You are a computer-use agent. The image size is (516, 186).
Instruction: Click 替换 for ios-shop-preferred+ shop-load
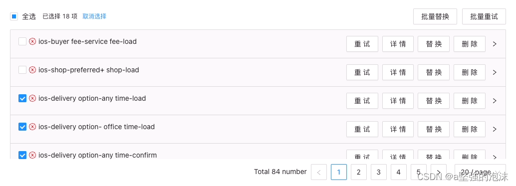pyautogui.click(x=434, y=72)
